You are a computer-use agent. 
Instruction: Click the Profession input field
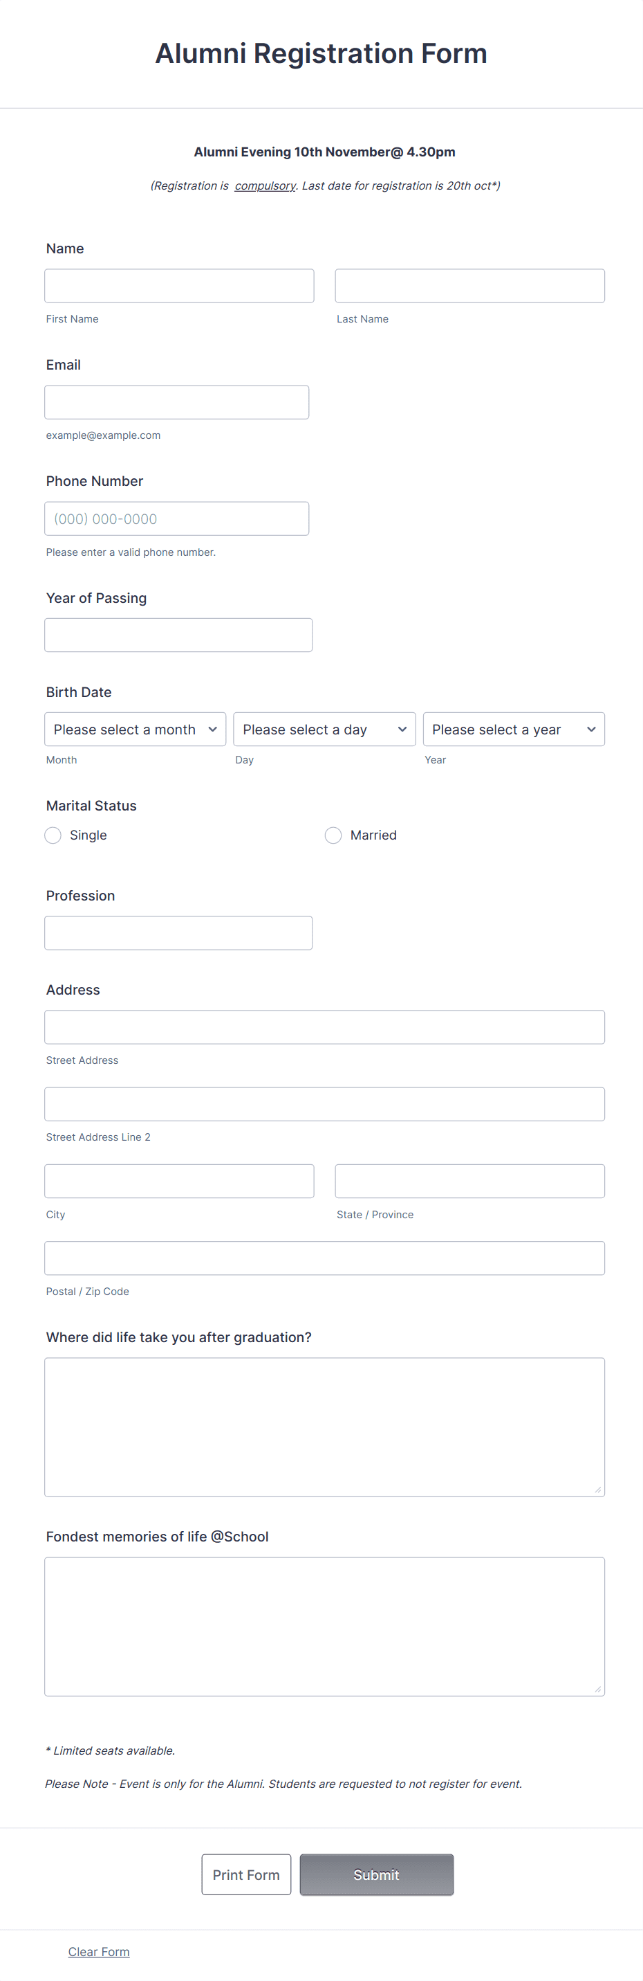pyautogui.click(x=178, y=932)
